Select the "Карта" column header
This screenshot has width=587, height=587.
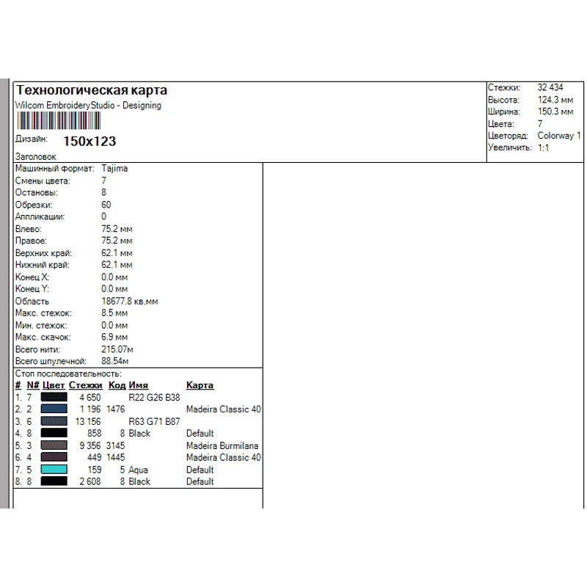pos(200,385)
